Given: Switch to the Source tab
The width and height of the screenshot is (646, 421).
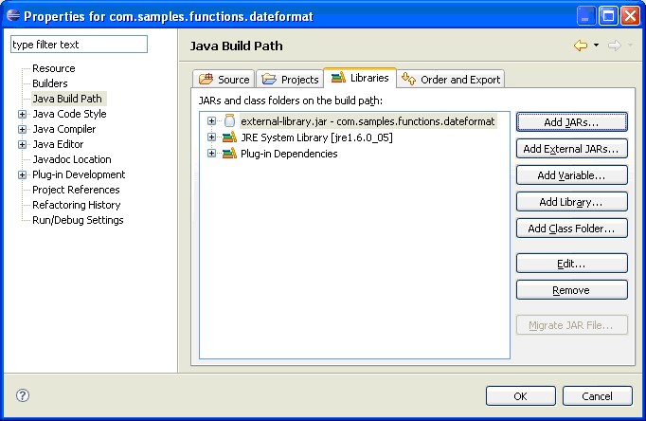Looking at the screenshot, I should point(224,80).
